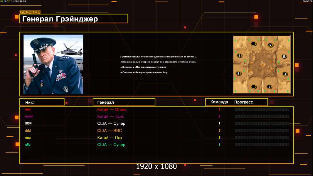This screenshot has width=313, height=176.
Task: Click General Granger's portrait image
Action: 53,64
